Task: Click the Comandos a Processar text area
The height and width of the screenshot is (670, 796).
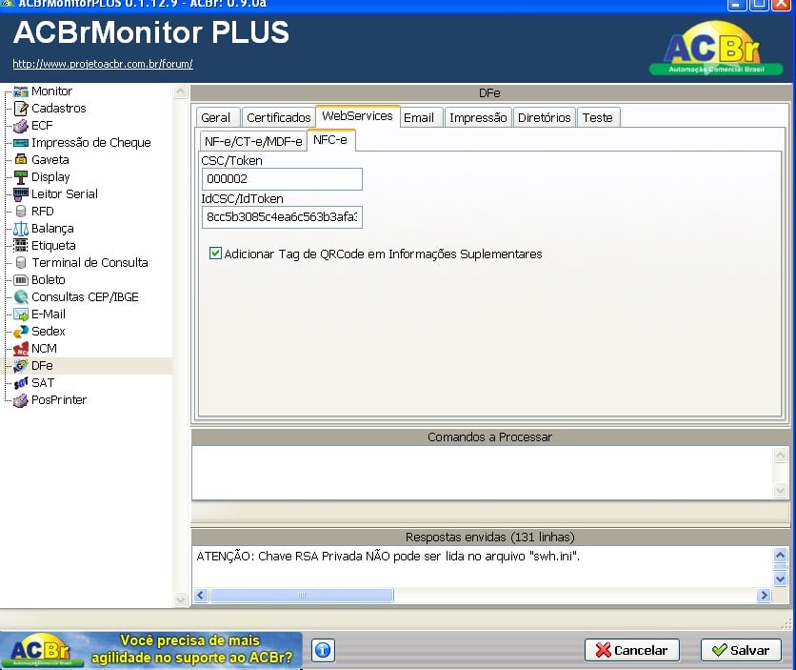Action: pos(483,473)
